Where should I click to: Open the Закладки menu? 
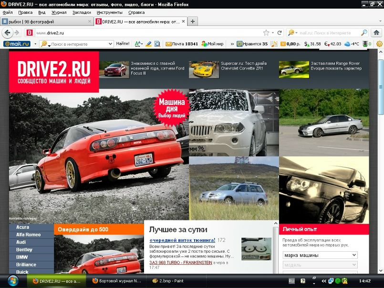point(82,12)
